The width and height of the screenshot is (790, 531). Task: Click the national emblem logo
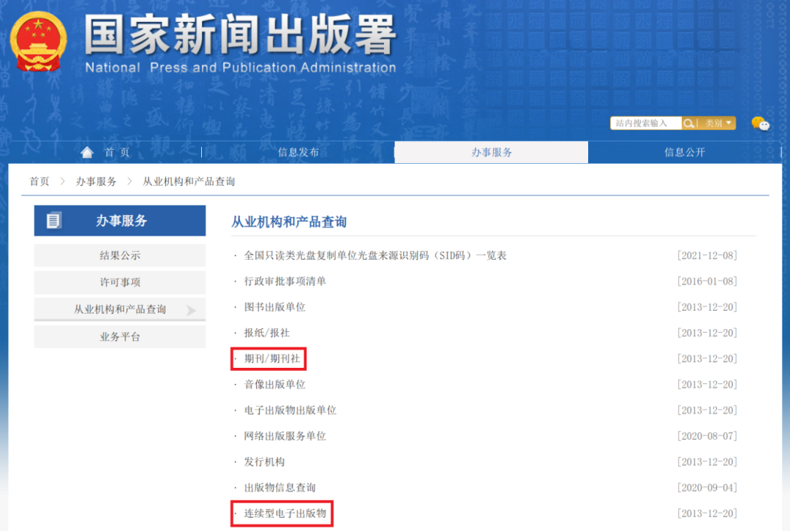(38, 42)
